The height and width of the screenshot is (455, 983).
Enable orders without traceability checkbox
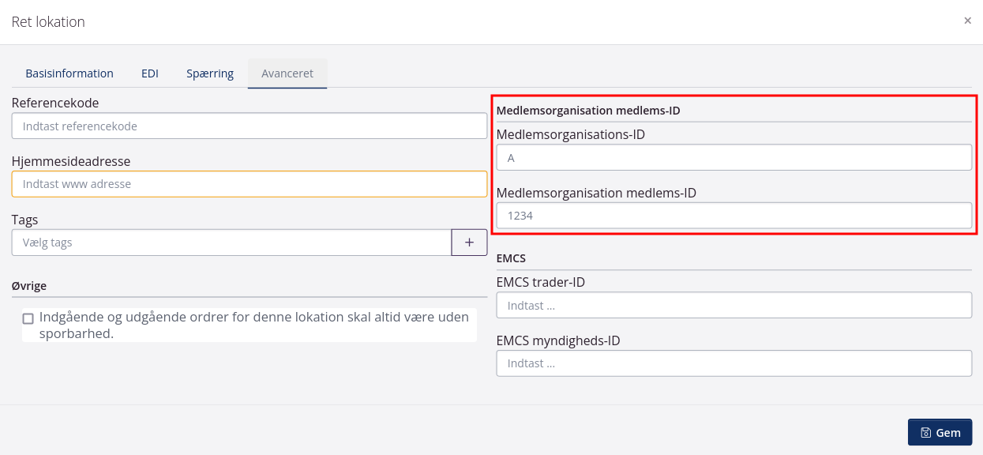(28, 318)
